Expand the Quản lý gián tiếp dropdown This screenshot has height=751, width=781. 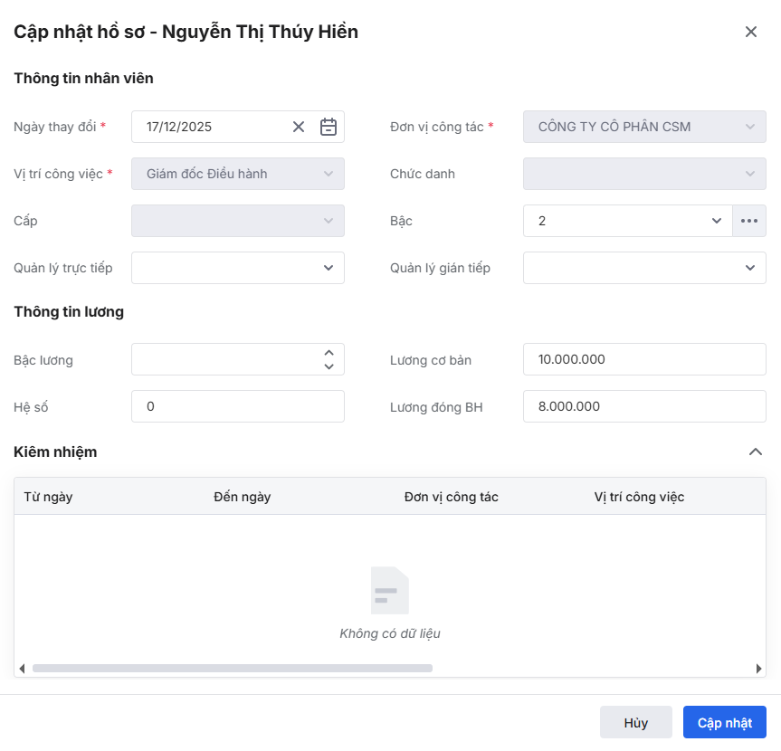(749, 268)
